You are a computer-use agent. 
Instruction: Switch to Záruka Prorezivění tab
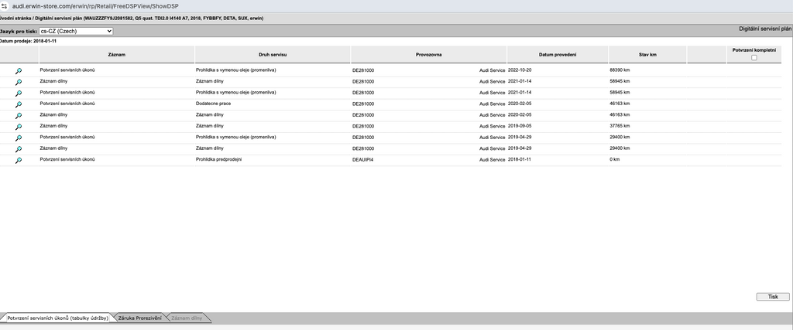(x=139, y=318)
